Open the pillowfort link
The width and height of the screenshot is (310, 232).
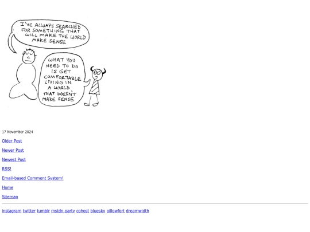(115, 211)
